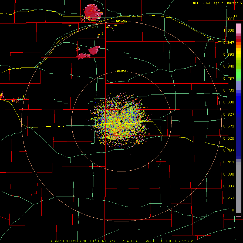The image size is (243, 243).
Task: Click the 100 NMI range ring label
Action: click(121, 21)
